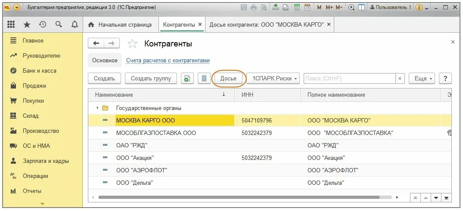Click the M memory button
The height and width of the screenshot is (211, 463).
[x=319, y=8]
